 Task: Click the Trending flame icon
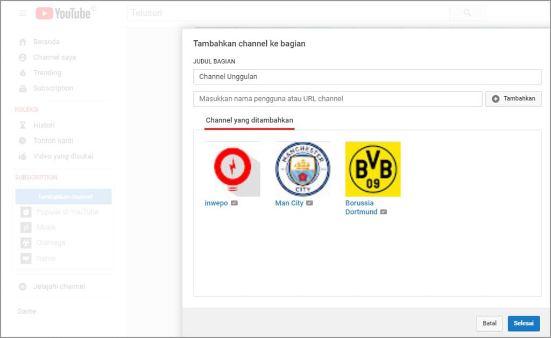(23, 73)
